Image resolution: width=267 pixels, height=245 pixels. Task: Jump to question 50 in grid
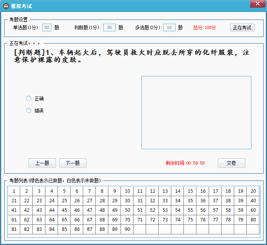(127, 210)
